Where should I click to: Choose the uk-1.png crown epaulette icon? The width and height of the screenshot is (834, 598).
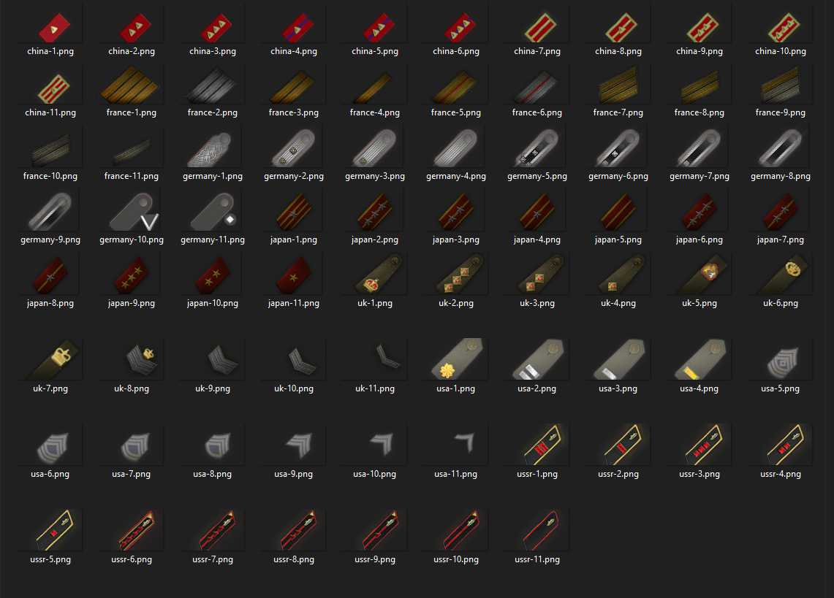379,275
